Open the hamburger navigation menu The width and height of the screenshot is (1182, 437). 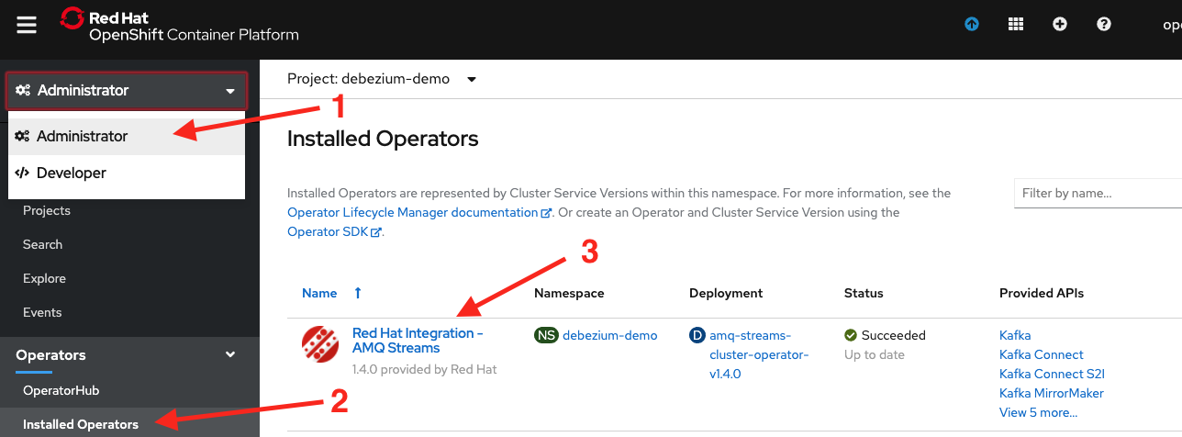click(27, 25)
